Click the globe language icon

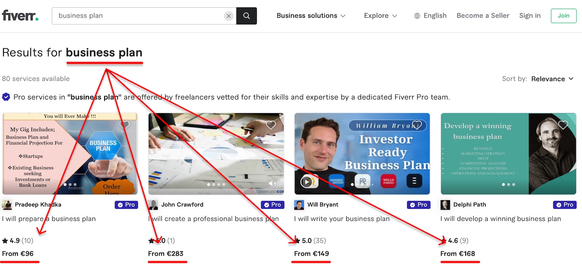click(x=417, y=16)
